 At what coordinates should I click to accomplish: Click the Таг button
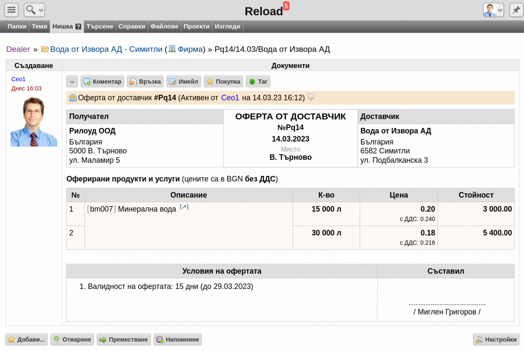coord(258,82)
